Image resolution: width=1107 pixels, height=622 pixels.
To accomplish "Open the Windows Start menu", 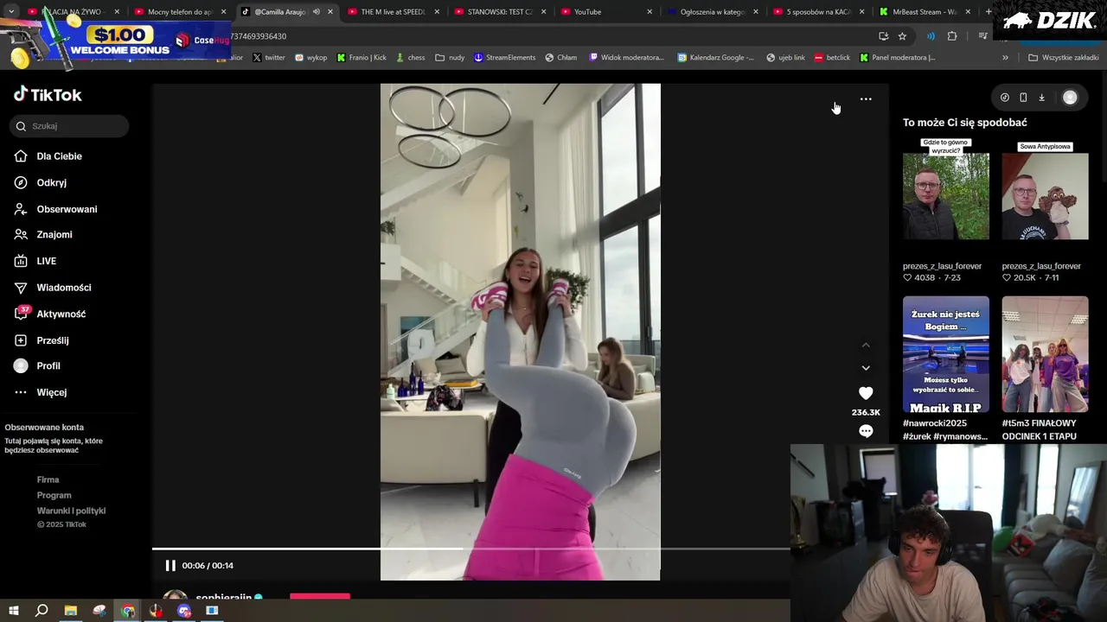I will coord(13,611).
